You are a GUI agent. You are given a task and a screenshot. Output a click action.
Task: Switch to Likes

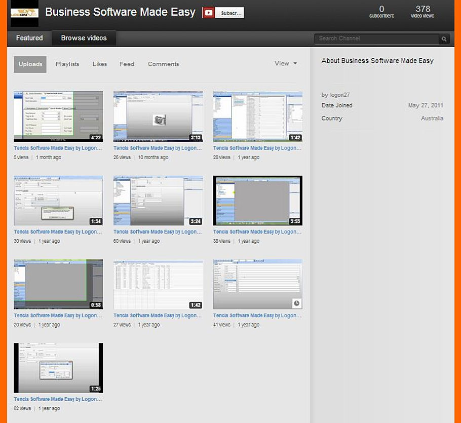pyautogui.click(x=100, y=64)
